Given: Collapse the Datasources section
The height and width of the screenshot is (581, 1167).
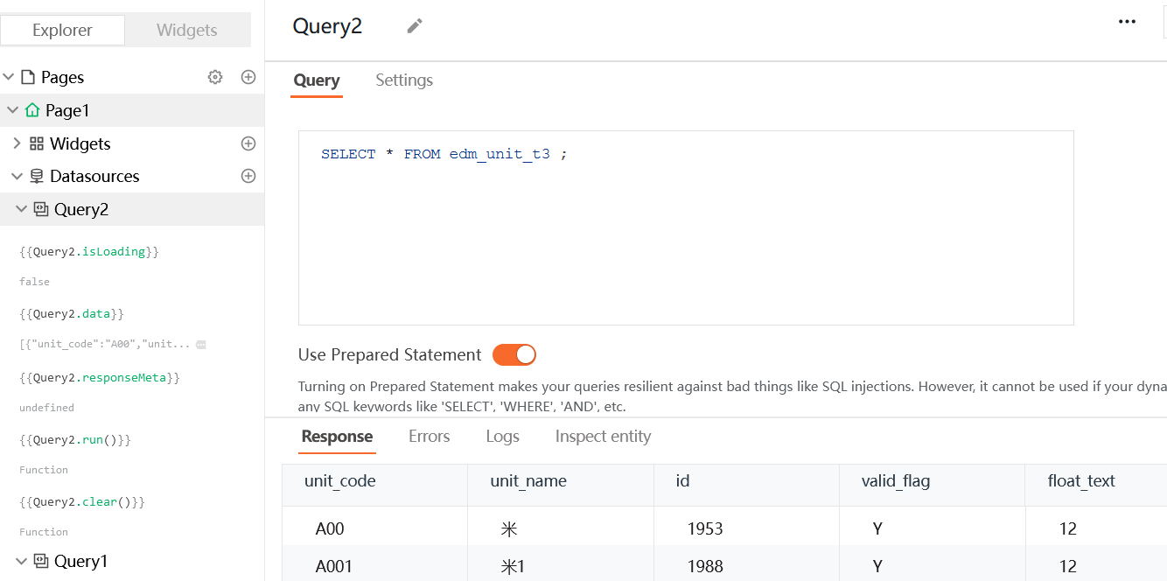Looking at the screenshot, I should (17, 176).
